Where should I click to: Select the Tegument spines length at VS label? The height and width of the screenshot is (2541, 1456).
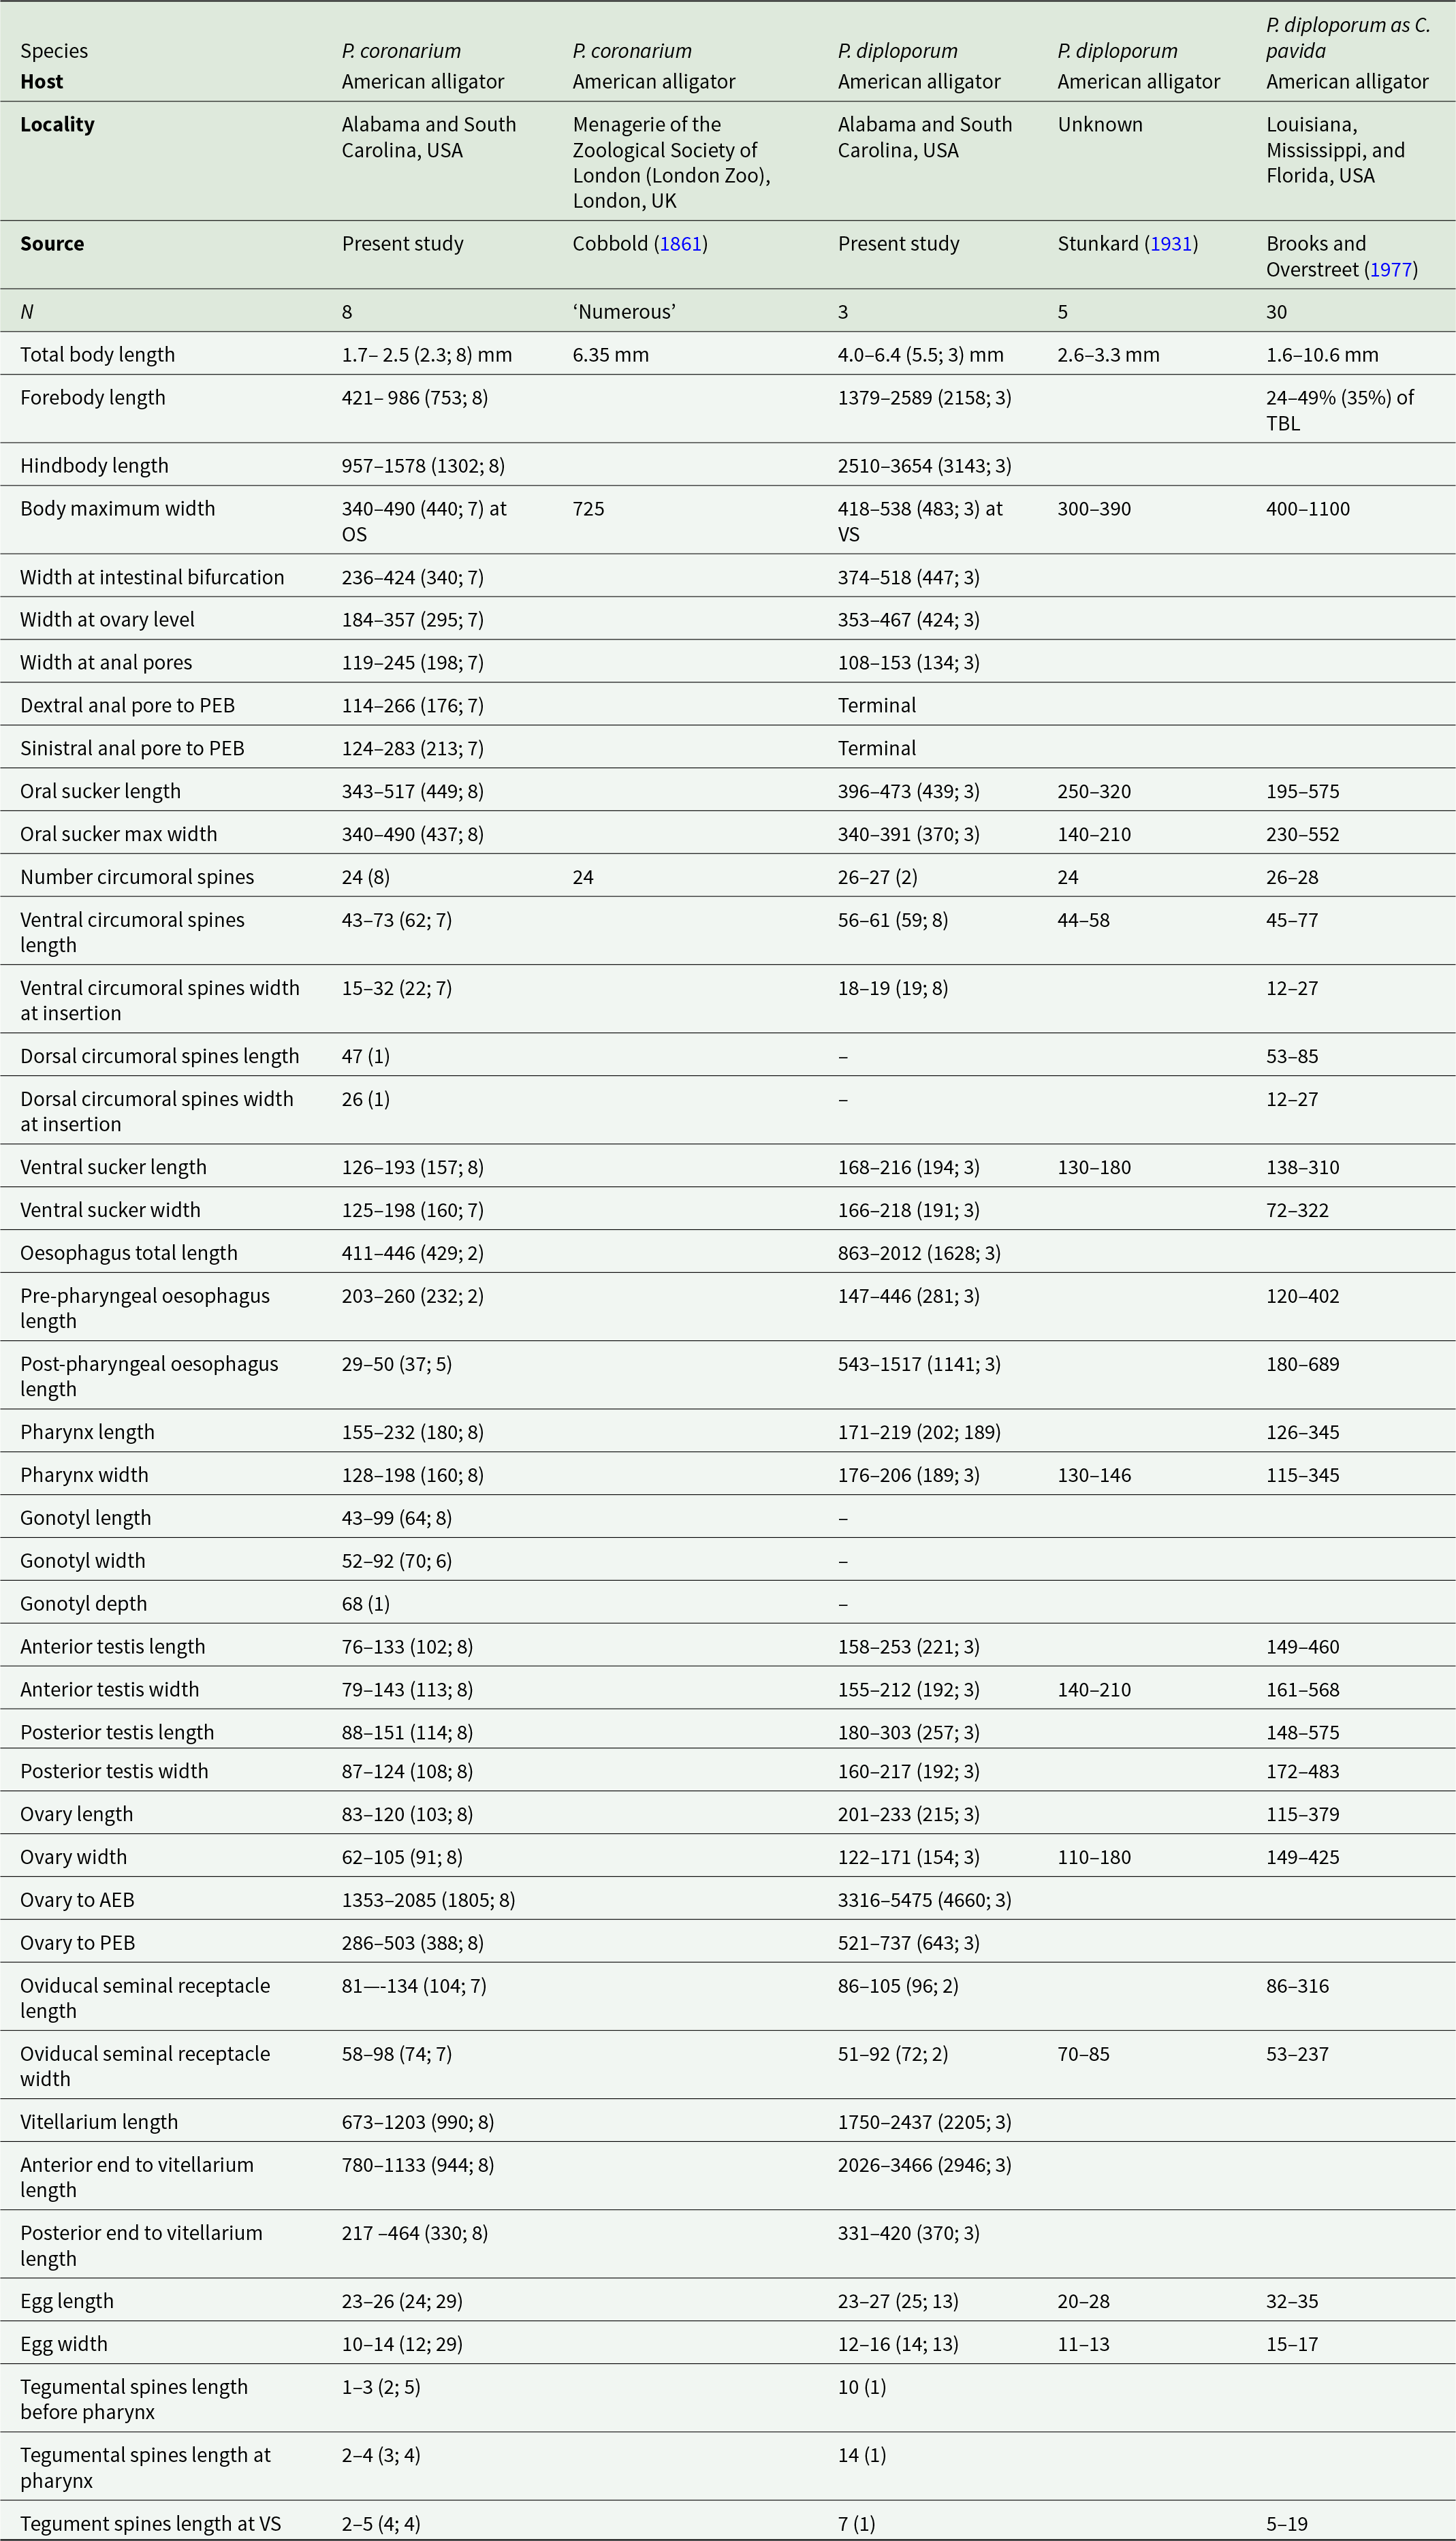(x=150, y=2523)
